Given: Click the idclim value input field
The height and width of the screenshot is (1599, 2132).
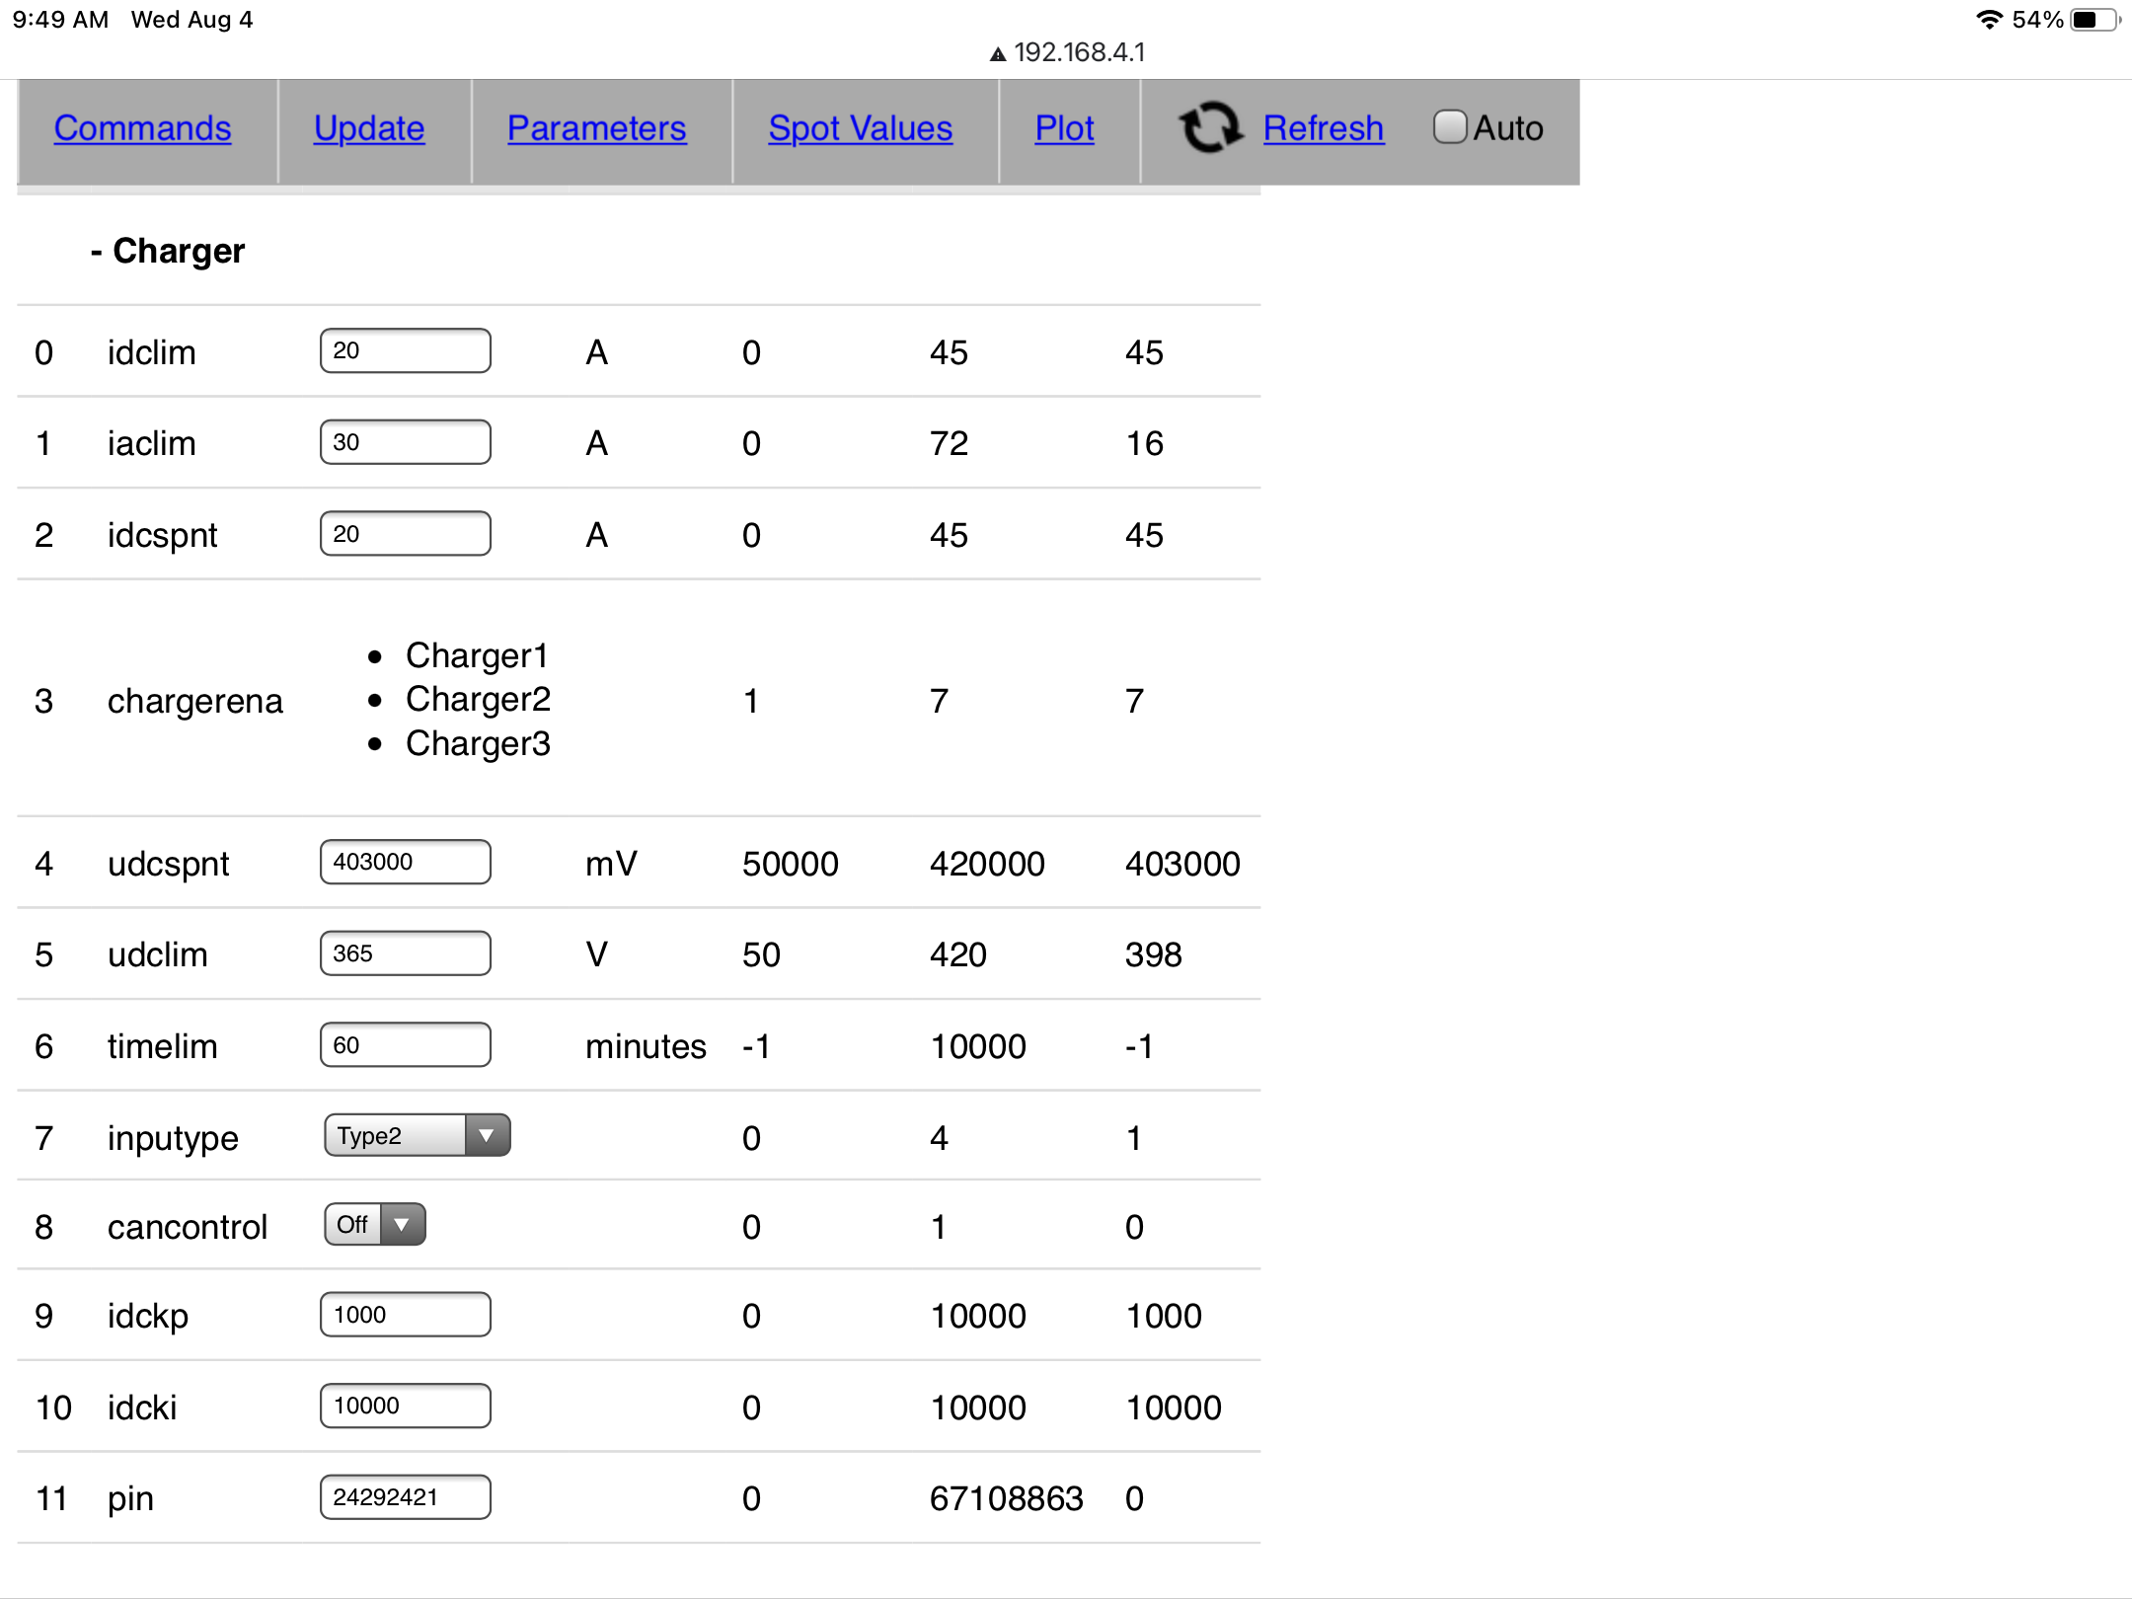Looking at the screenshot, I should (405, 351).
